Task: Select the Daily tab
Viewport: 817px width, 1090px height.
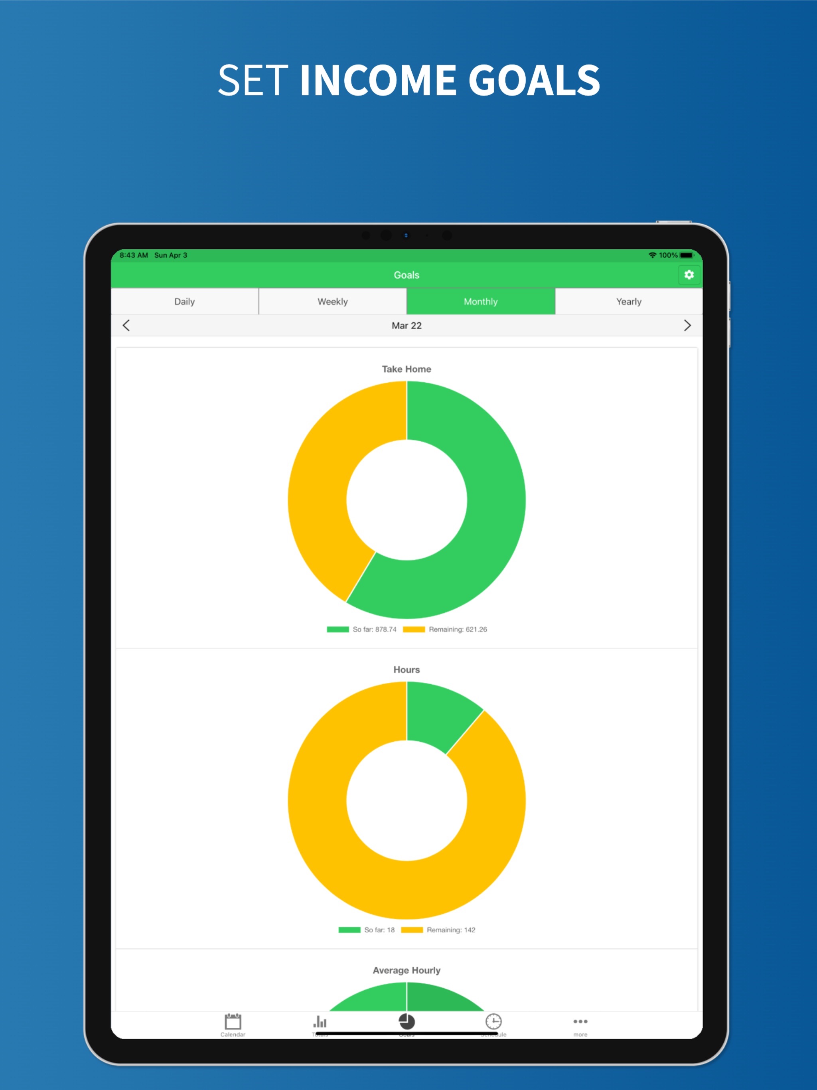Action: point(186,300)
